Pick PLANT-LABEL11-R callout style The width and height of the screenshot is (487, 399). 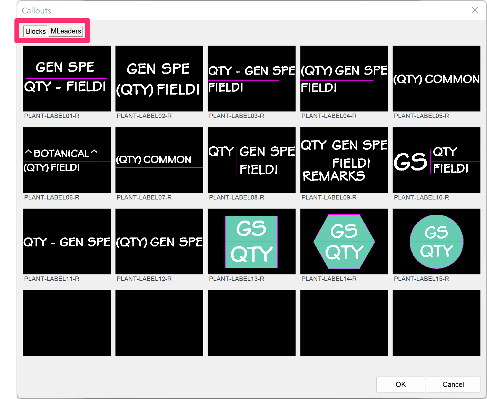67,241
